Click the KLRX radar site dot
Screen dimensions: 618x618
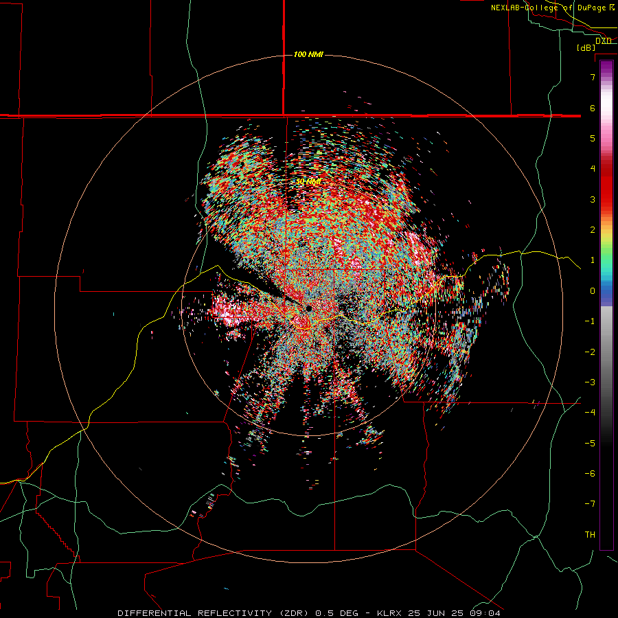(x=310, y=308)
